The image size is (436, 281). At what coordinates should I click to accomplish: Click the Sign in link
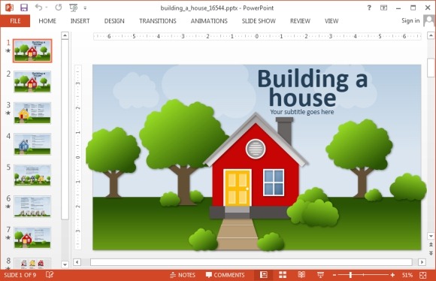click(x=410, y=20)
